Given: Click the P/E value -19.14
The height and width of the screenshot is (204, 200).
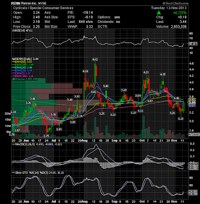Looking at the screenshot, I should point(88,13).
